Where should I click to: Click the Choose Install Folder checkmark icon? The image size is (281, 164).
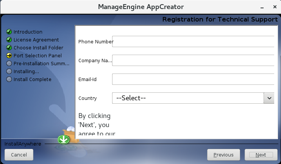[9, 48]
